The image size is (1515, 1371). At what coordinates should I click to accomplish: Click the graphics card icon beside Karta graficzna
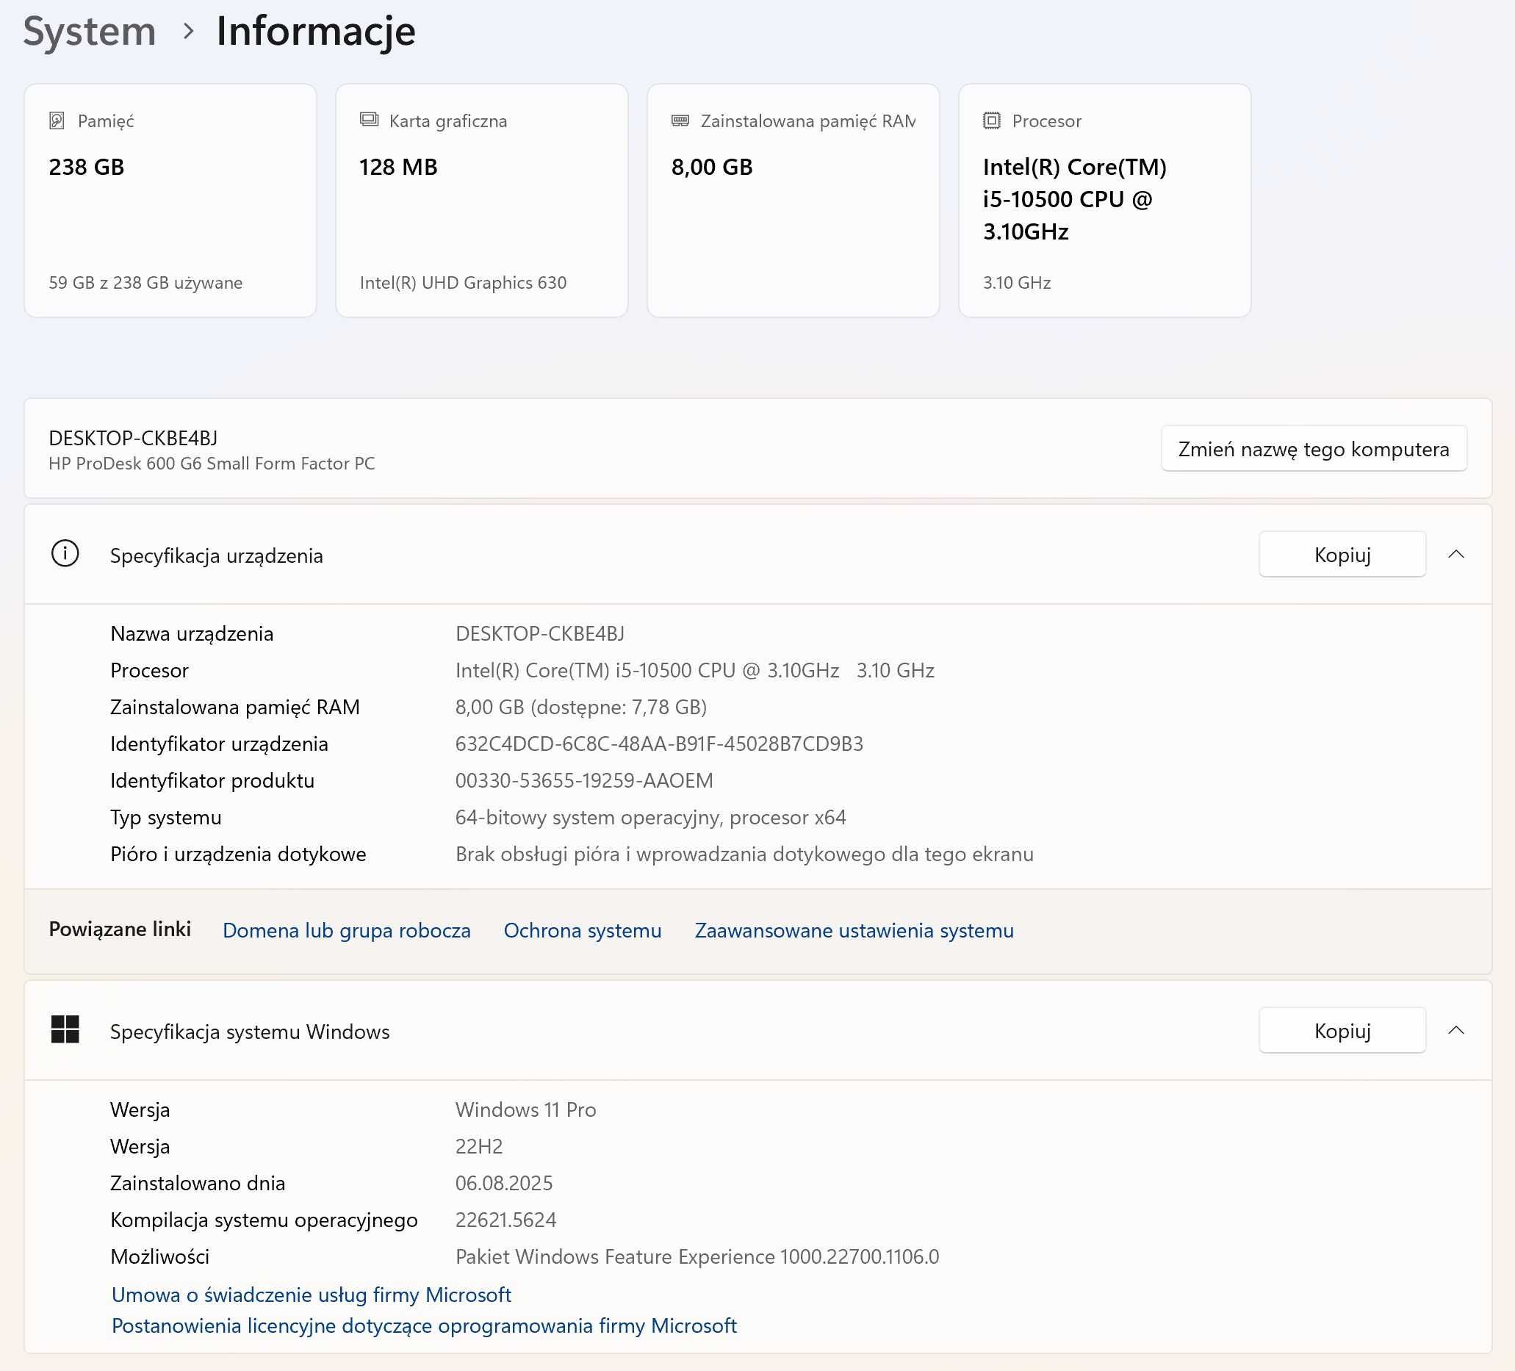tap(369, 120)
